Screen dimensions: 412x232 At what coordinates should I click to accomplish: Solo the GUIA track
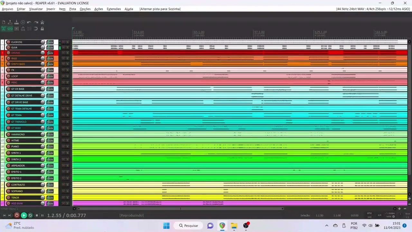[x=68, y=47]
